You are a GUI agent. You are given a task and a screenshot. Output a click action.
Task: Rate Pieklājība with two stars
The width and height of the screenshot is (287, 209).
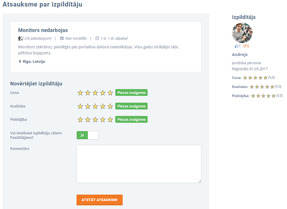tap(88, 120)
